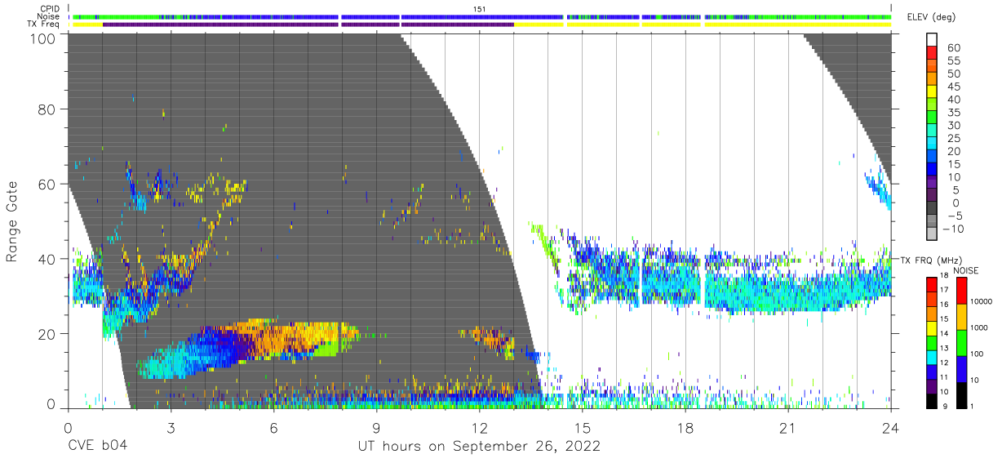Click the 12 tick on the UT hours axis

479,428
